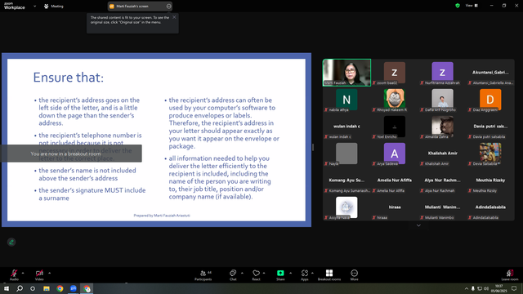This screenshot has width=523, height=294.
Task: Start camera with the Video button
Action: 39,274
